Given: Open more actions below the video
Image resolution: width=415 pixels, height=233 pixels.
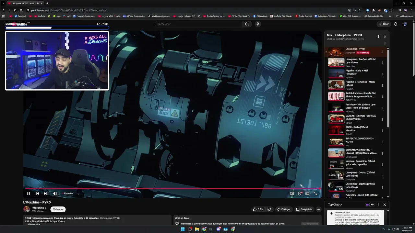Looking at the screenshot, I should pyautogui.click(x=318, y=209).
